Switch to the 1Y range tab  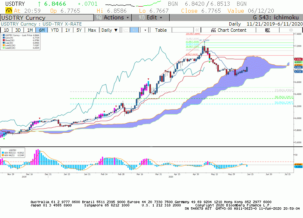coord(68,30)
